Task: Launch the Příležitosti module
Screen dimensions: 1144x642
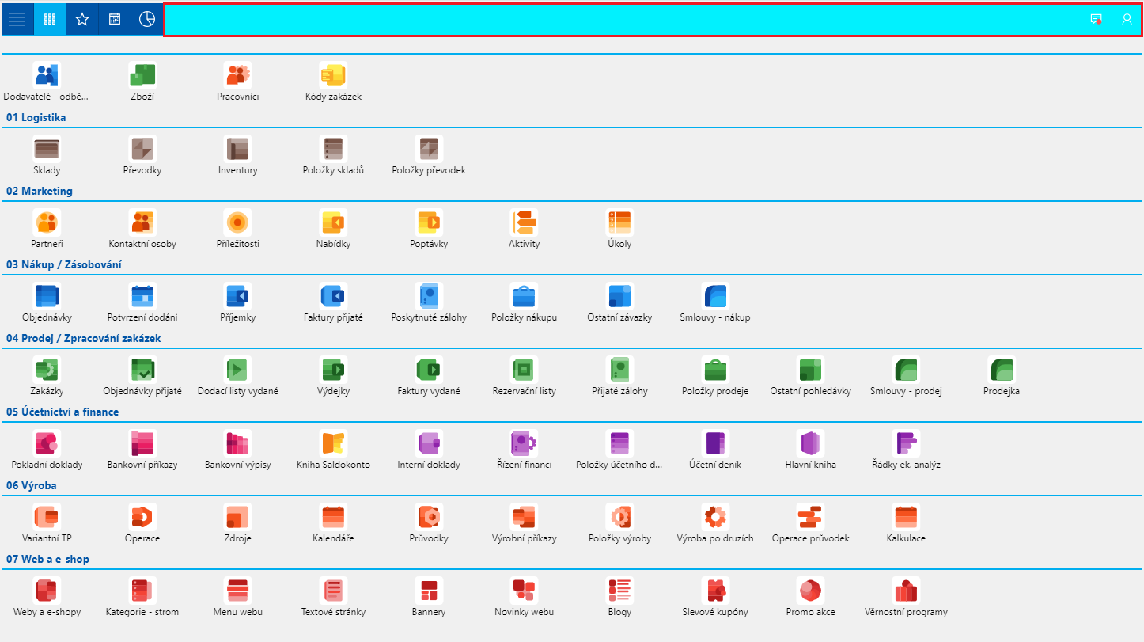Action: [238, 222]
